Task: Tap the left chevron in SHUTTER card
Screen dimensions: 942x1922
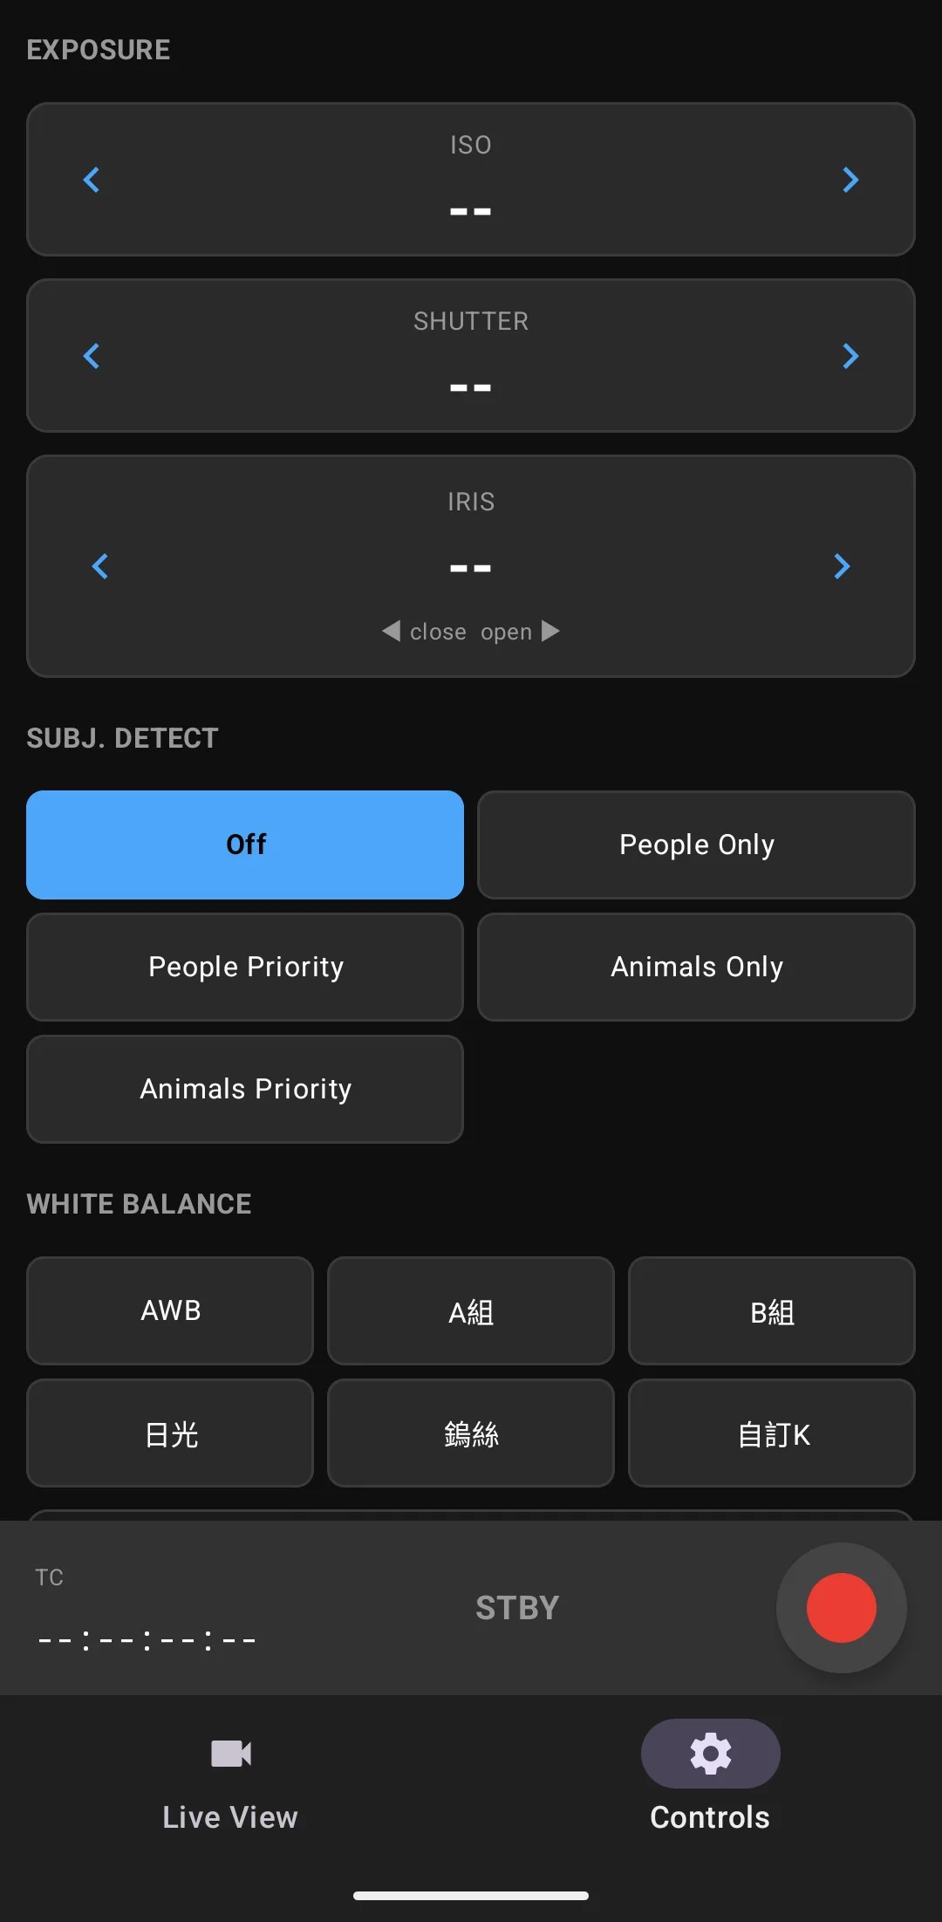Action: tap(92, 356)
